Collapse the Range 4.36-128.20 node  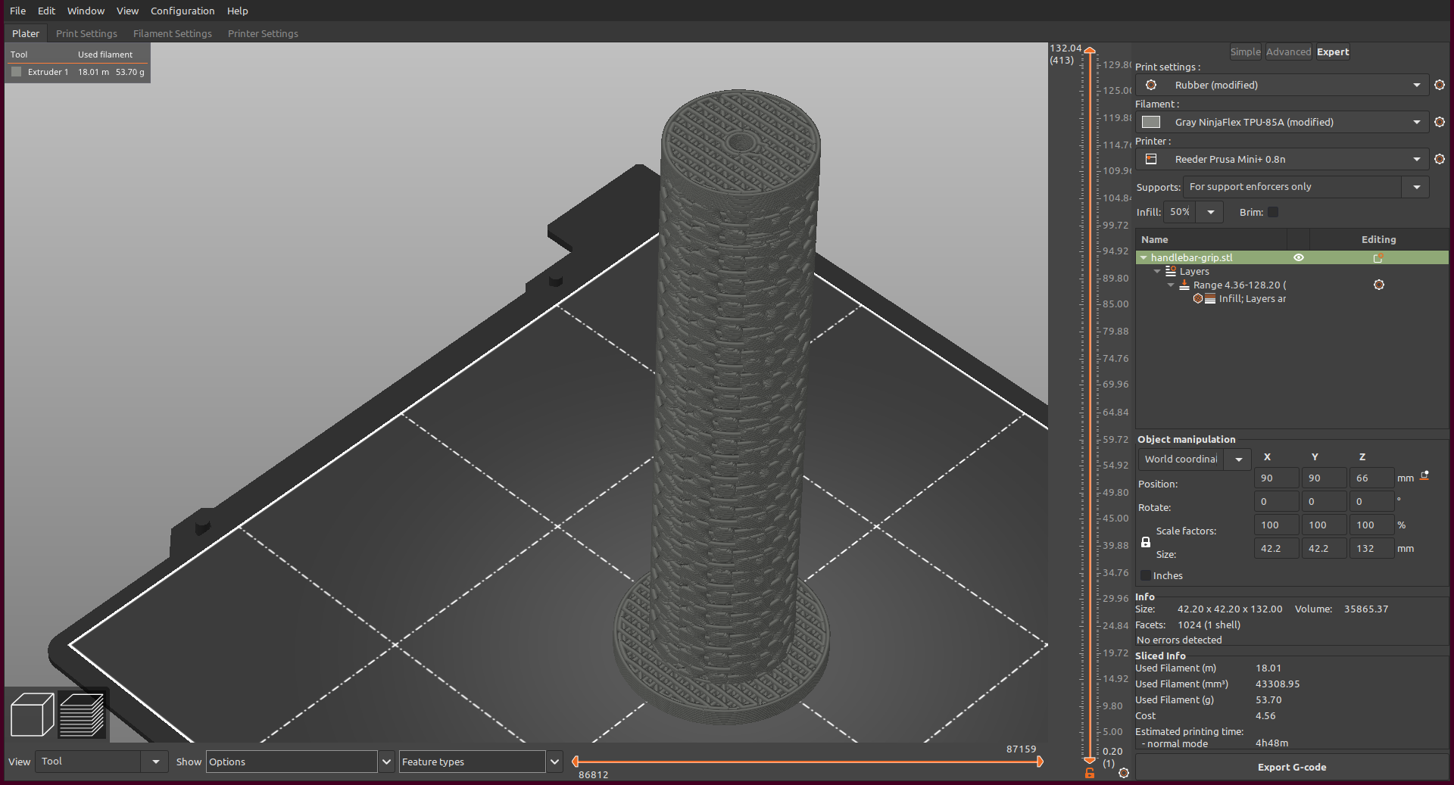tap(1171, 285)
